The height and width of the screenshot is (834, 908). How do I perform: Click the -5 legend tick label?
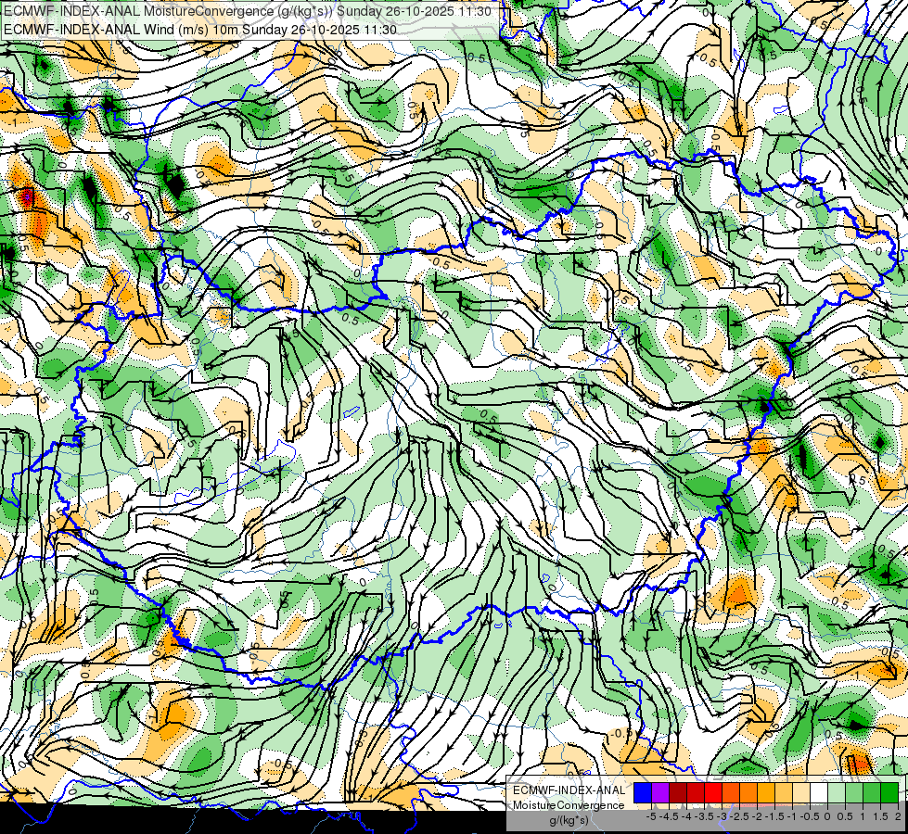tap(651, 816)
